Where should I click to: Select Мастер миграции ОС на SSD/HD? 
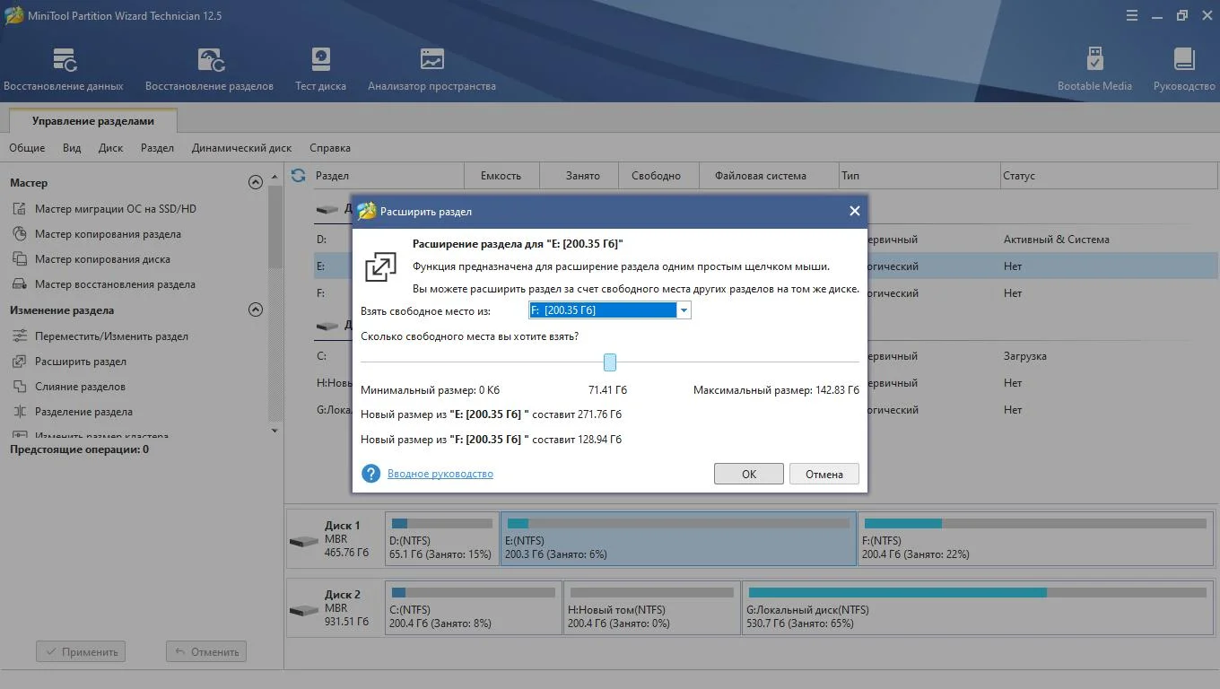pos(115,209)
